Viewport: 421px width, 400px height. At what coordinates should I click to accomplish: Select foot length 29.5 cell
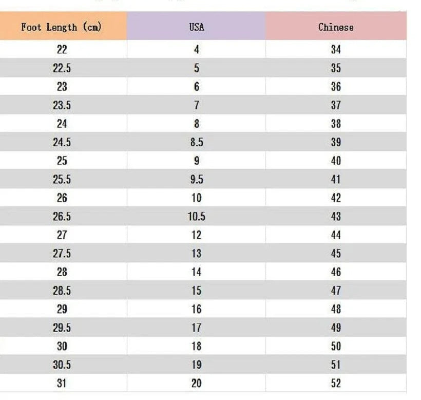tap(62, 328)
